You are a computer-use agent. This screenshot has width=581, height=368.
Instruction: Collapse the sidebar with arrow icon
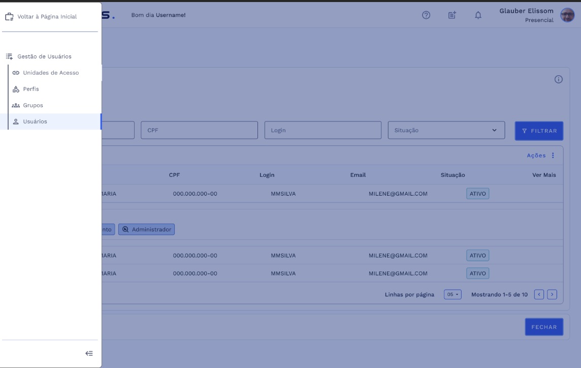[89, 353]
